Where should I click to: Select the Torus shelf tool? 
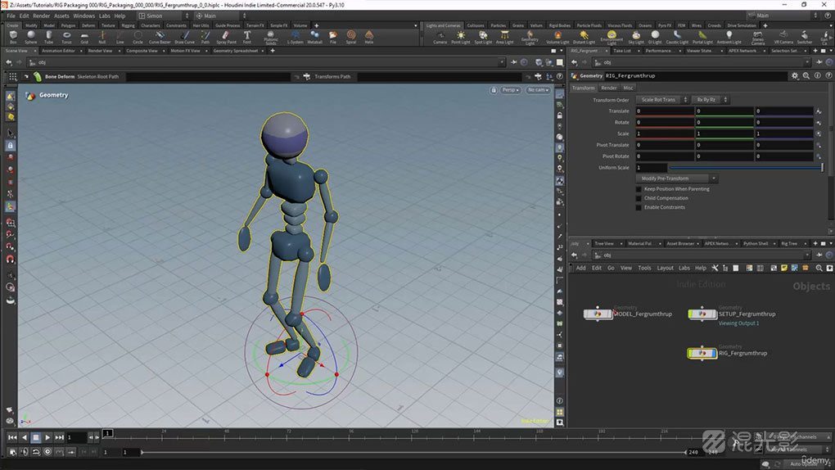[66, 37]
